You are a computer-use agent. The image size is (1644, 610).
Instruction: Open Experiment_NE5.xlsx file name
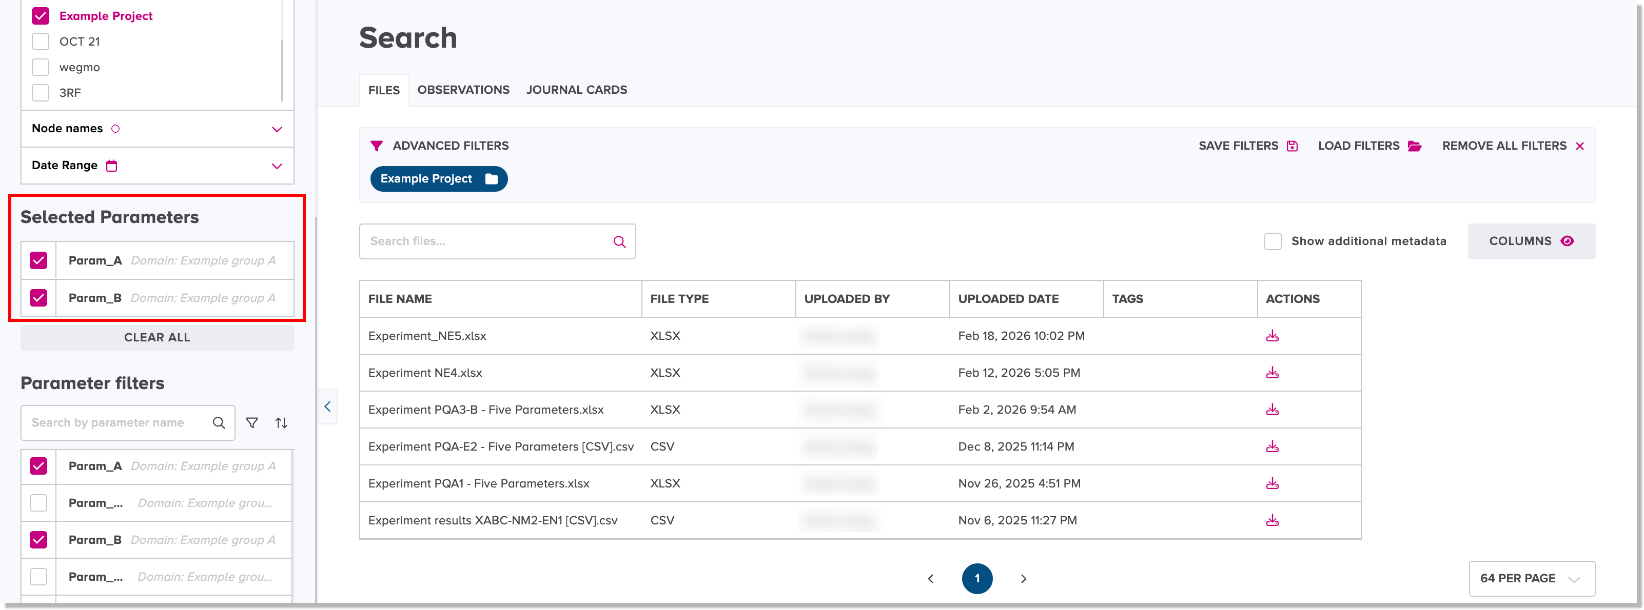point(427,336)
